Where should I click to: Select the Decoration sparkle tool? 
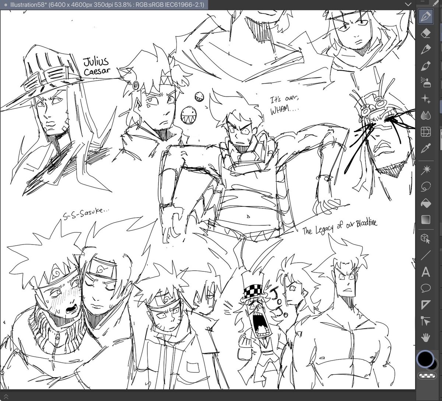coord(426,99)
